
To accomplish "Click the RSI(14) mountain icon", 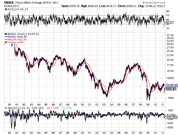I will (6, 9).
